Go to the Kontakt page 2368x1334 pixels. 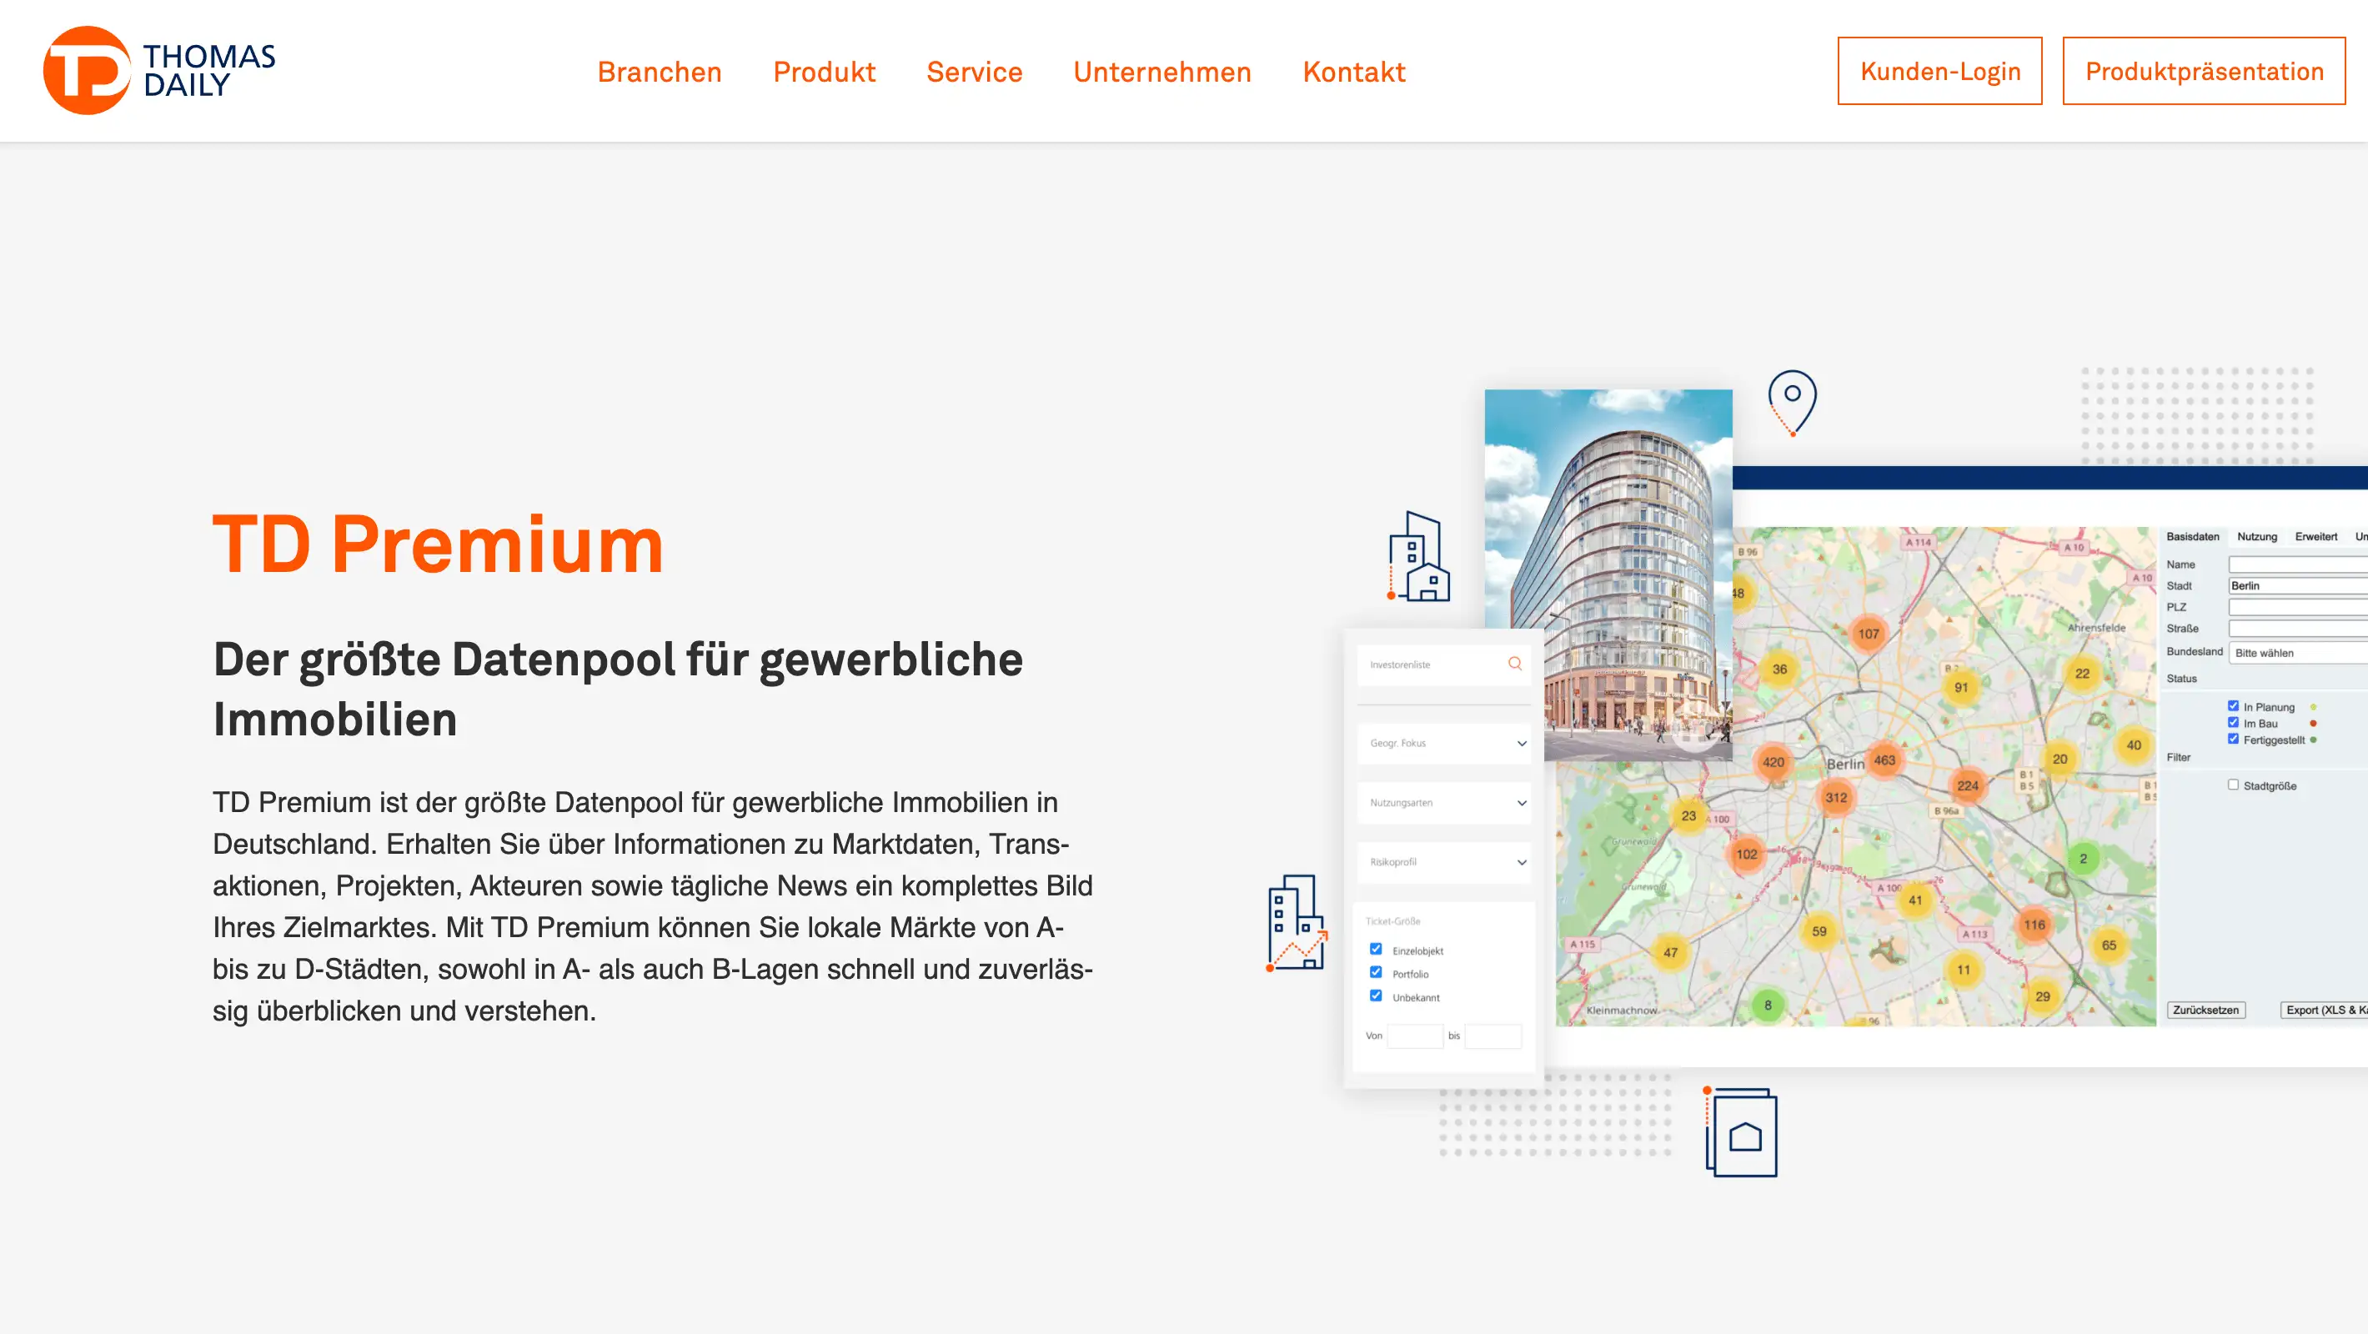click(x=1353, y=72)
